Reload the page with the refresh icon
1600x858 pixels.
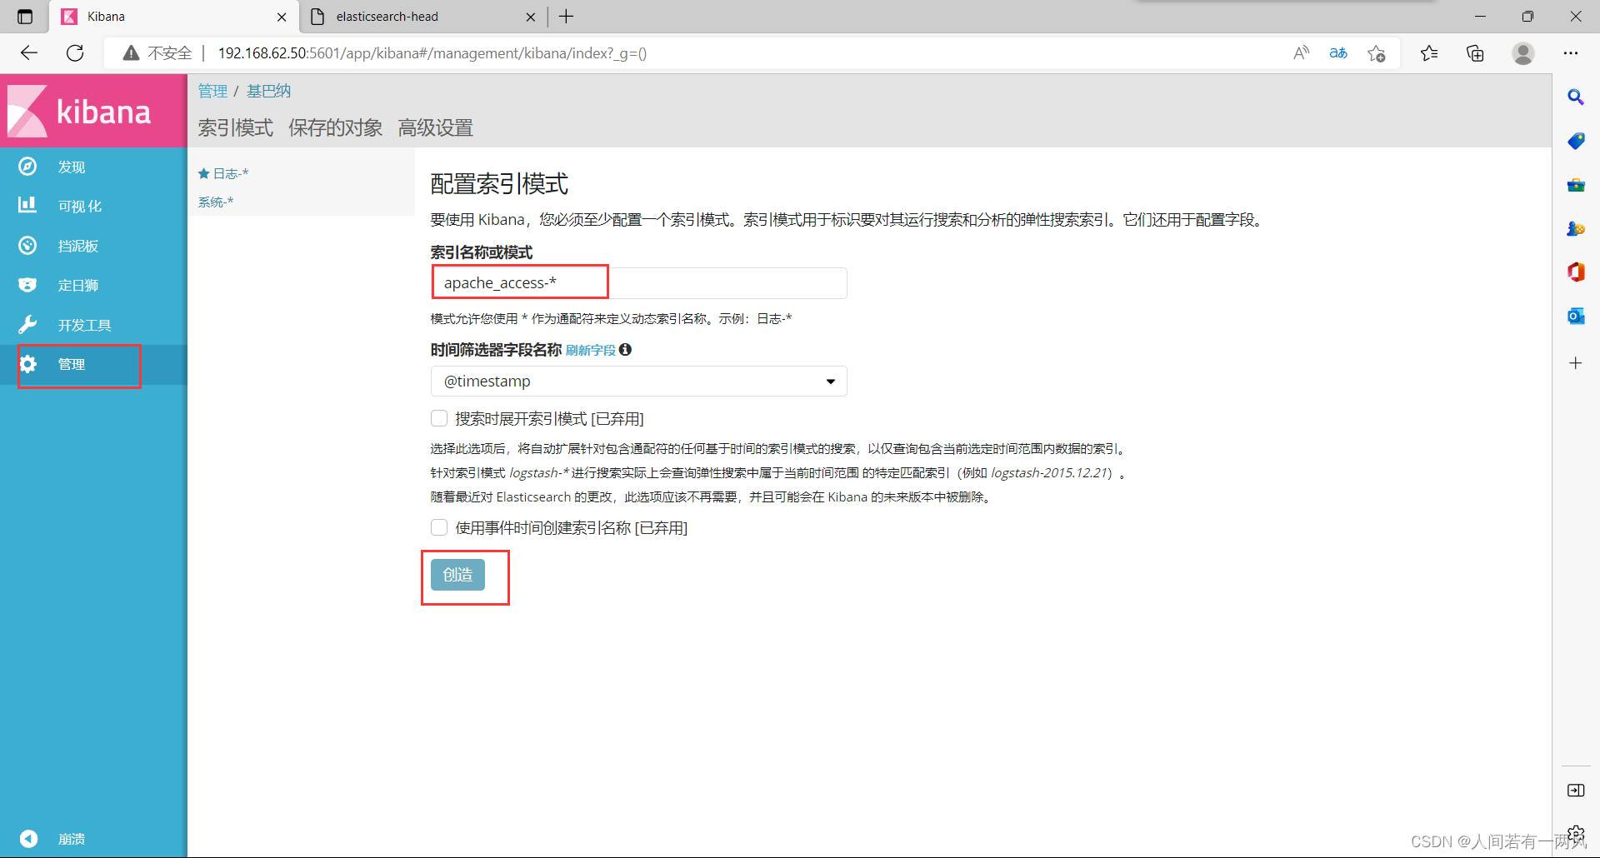pos(75,53)
